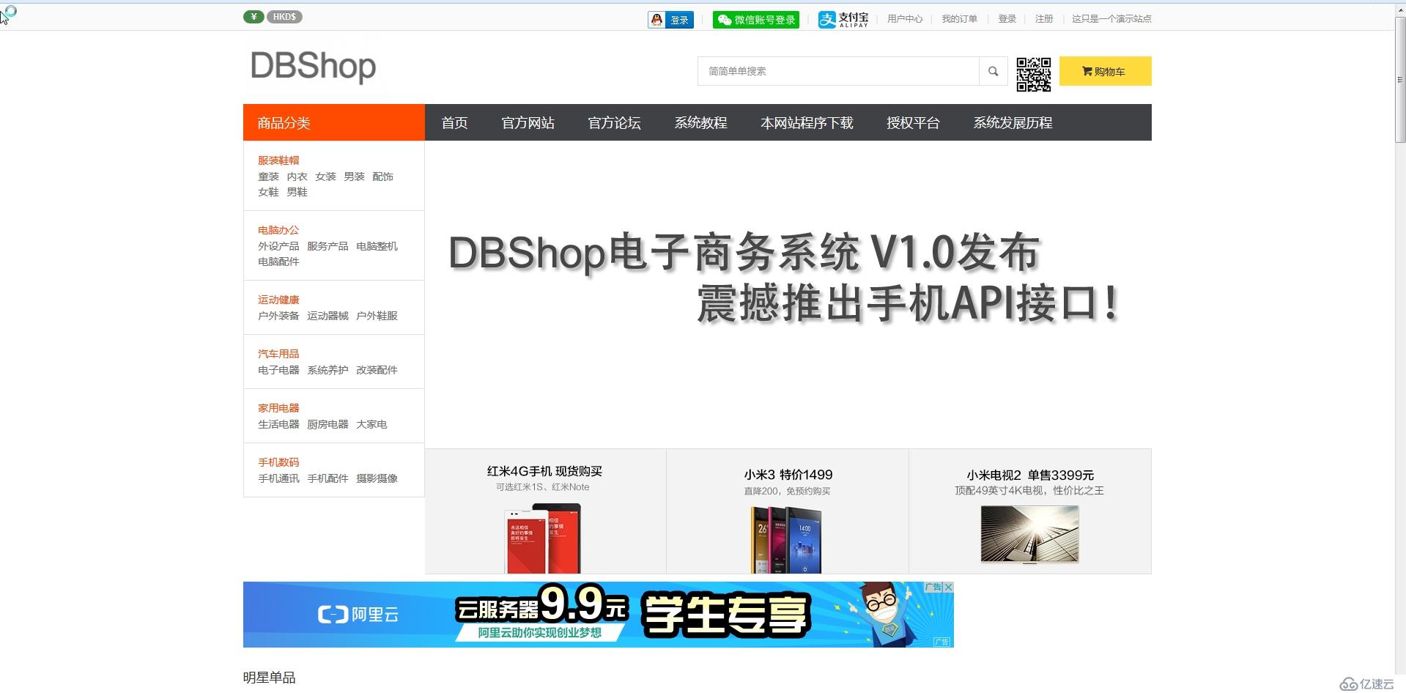Viewport: 1406px width, 693px height.
Task: Focus the product search input field
Action: click(838, 71)
